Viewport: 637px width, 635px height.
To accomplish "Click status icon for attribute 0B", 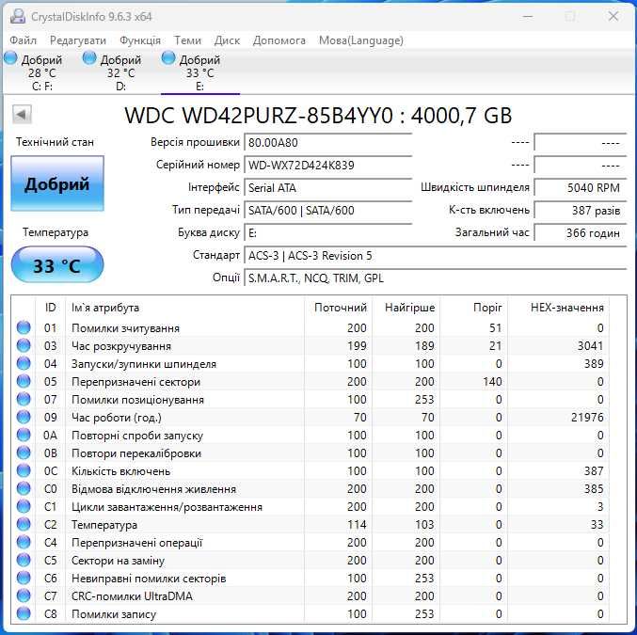I will point(24,452).
